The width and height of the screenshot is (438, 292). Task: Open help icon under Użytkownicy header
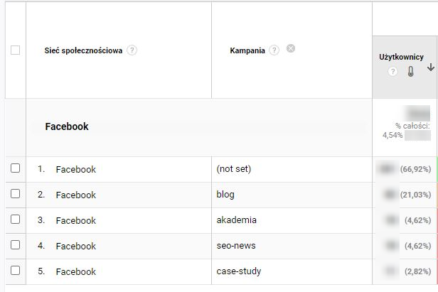tap(392, 72)
